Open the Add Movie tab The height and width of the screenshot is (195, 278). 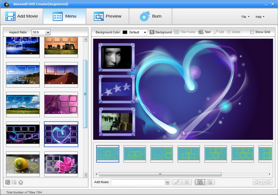(x=21, y=16)
